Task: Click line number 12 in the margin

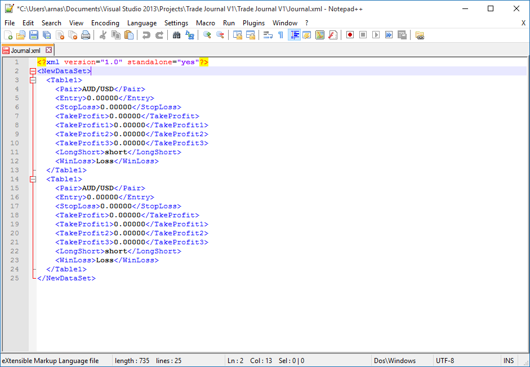Action: [15, 161]
